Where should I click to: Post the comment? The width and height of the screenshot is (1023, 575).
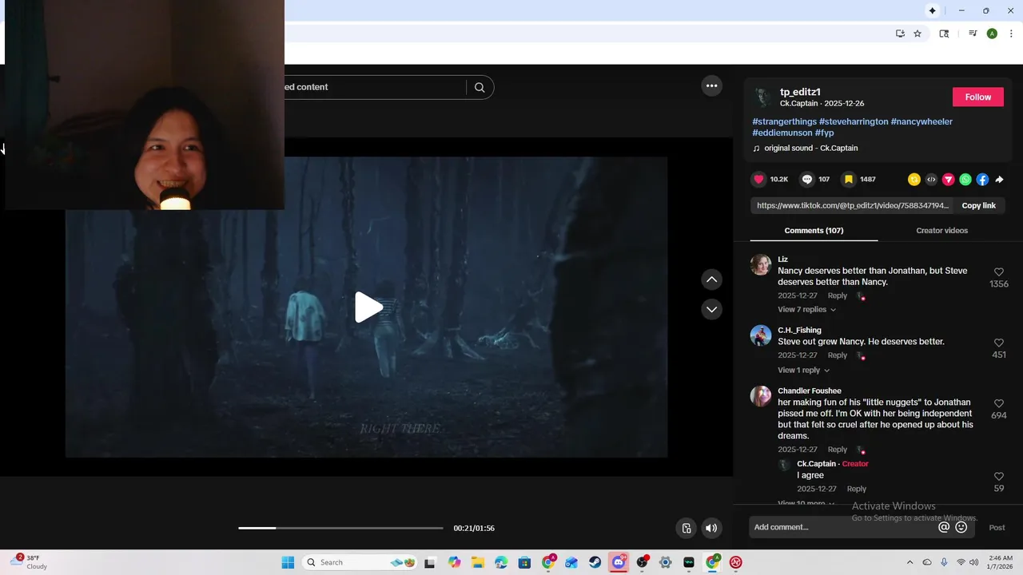coord(997,527)
